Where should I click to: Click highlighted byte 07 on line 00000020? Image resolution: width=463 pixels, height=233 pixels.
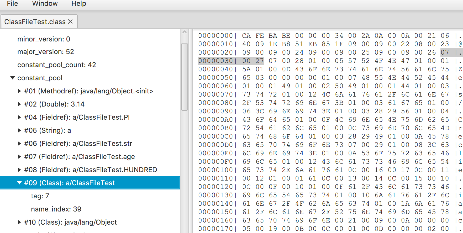click(x=445, y=52)
